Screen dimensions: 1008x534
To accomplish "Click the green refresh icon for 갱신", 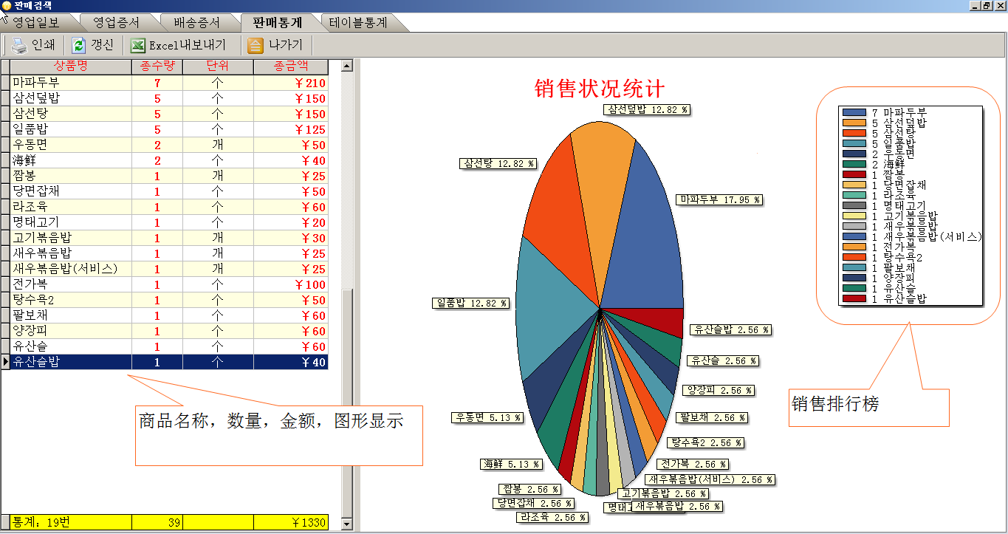I will (78, 46).
